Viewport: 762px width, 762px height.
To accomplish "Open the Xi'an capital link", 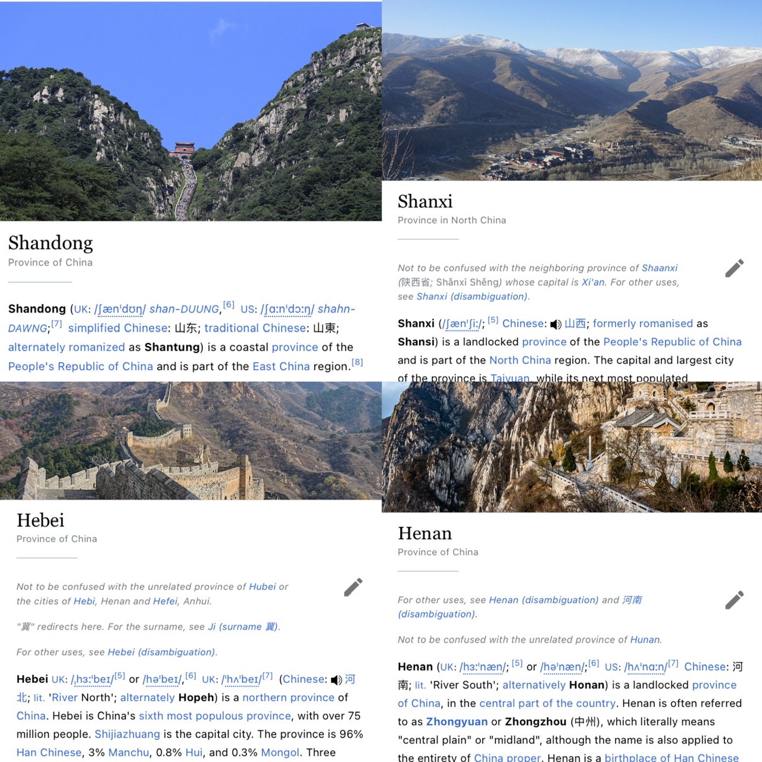I will tap(593, 282).
